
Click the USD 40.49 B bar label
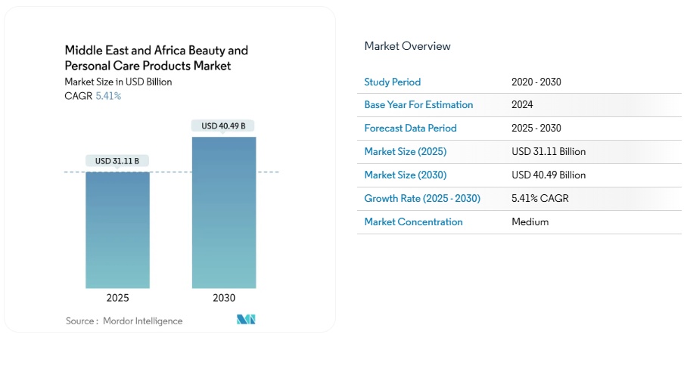[x=223, y=125]
